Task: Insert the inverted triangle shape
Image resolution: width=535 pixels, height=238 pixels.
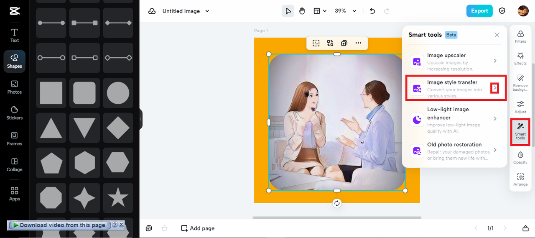Action: click(84, 128)
